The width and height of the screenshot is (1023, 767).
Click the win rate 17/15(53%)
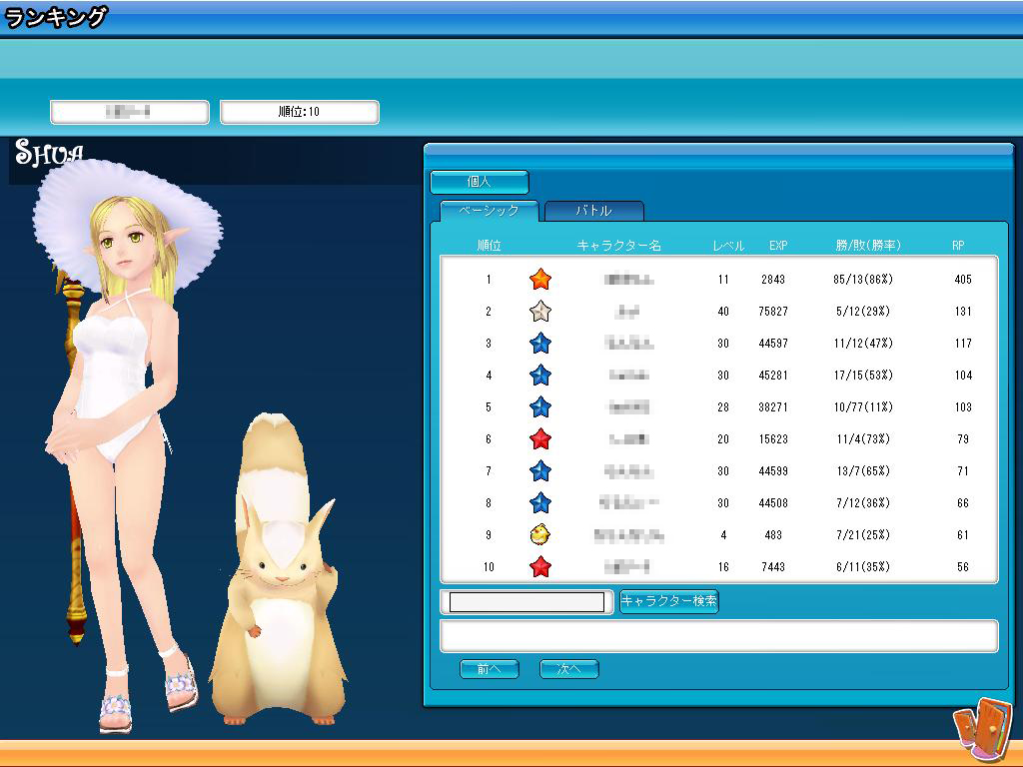pyautogui.click(x=863, y=376)
